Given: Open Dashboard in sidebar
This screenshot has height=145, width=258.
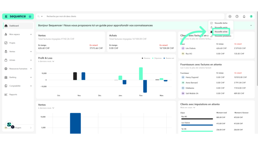Looking at the screenshot, I should coord(18,25).
